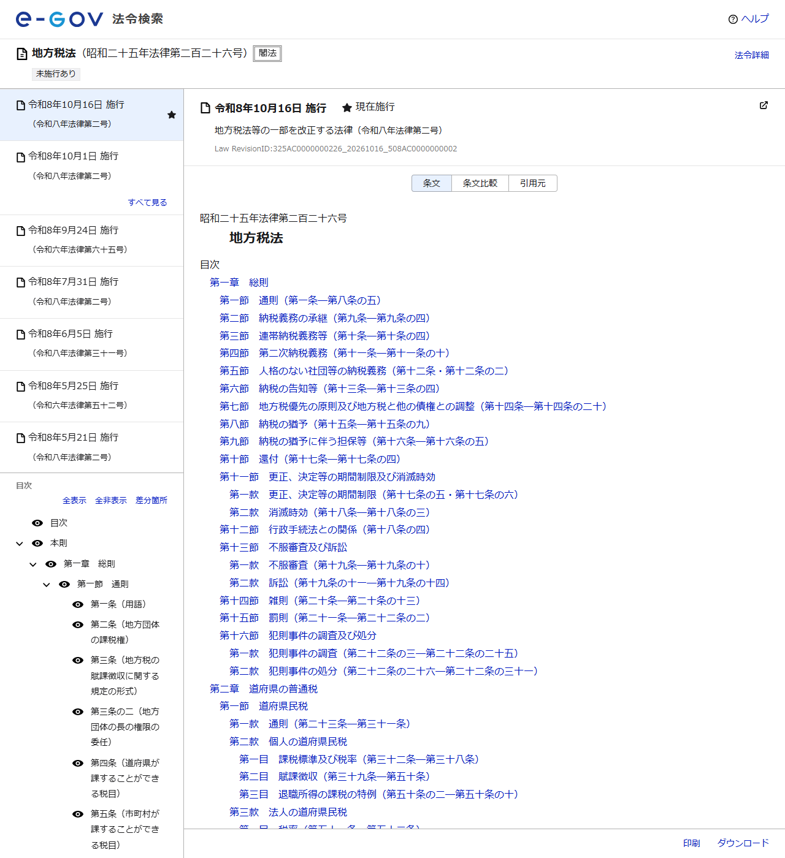Click document icon of 令和8年10月1日 施行

21,157
